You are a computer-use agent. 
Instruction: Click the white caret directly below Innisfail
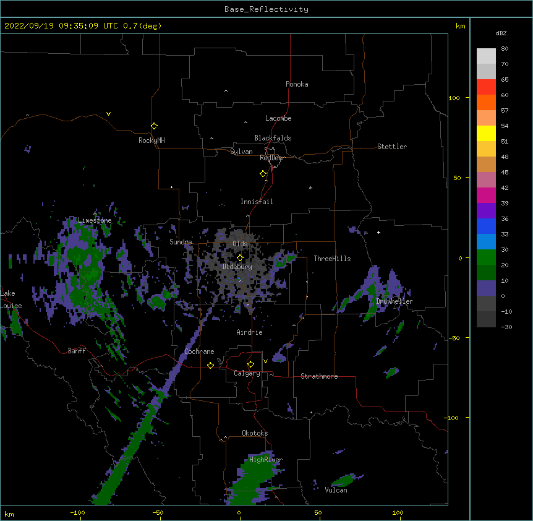coord(247,215)
